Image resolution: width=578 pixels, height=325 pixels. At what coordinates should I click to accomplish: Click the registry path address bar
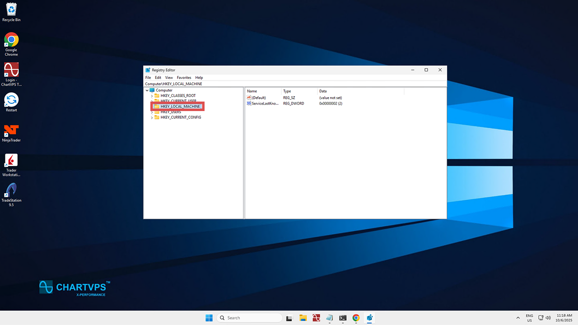click(294, 84)
